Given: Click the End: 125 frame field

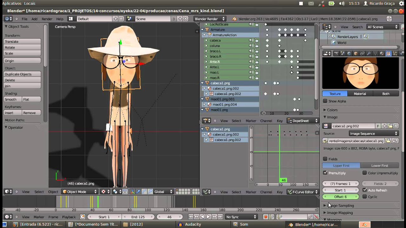Looking at the screenshot, I should coord(138,217).
